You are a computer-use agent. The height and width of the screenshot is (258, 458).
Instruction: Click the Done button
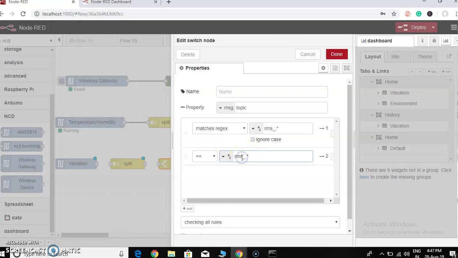pyautogui.click(x=337, y=54)
